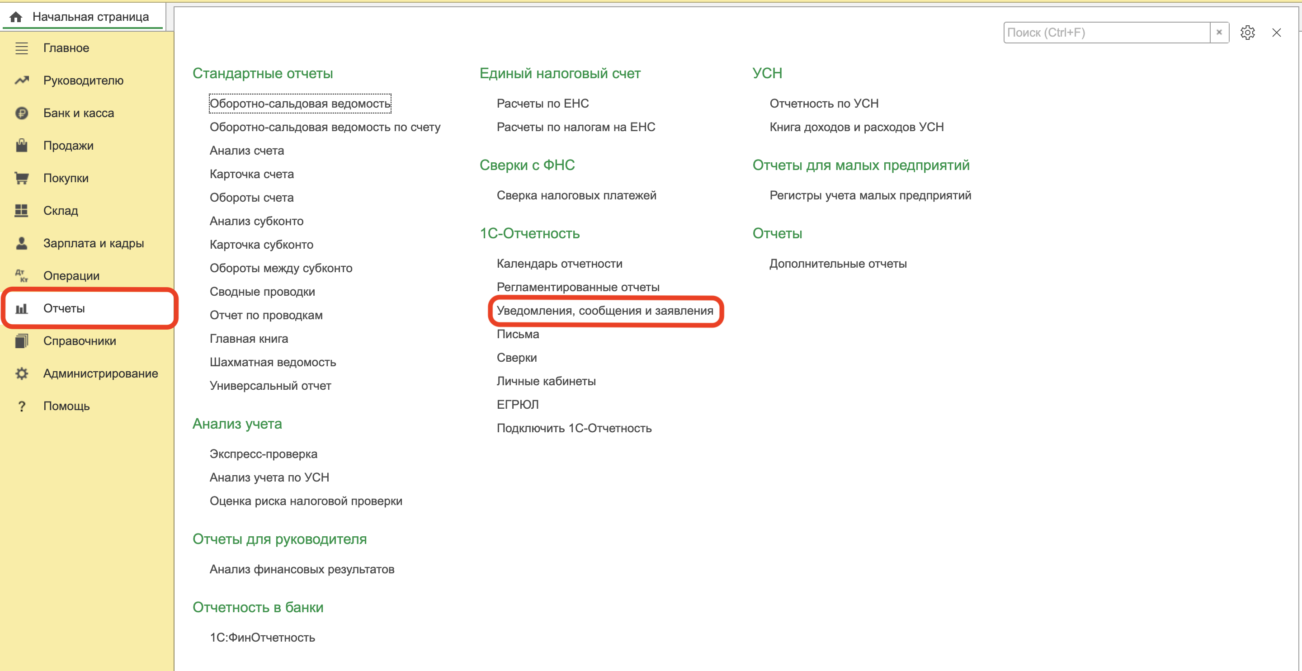The height and width of the screenshot is (671, 1302).
Task: Click the Банк и касса ruble coin icon
Action: pyautogui.click(x=21, y=113)
